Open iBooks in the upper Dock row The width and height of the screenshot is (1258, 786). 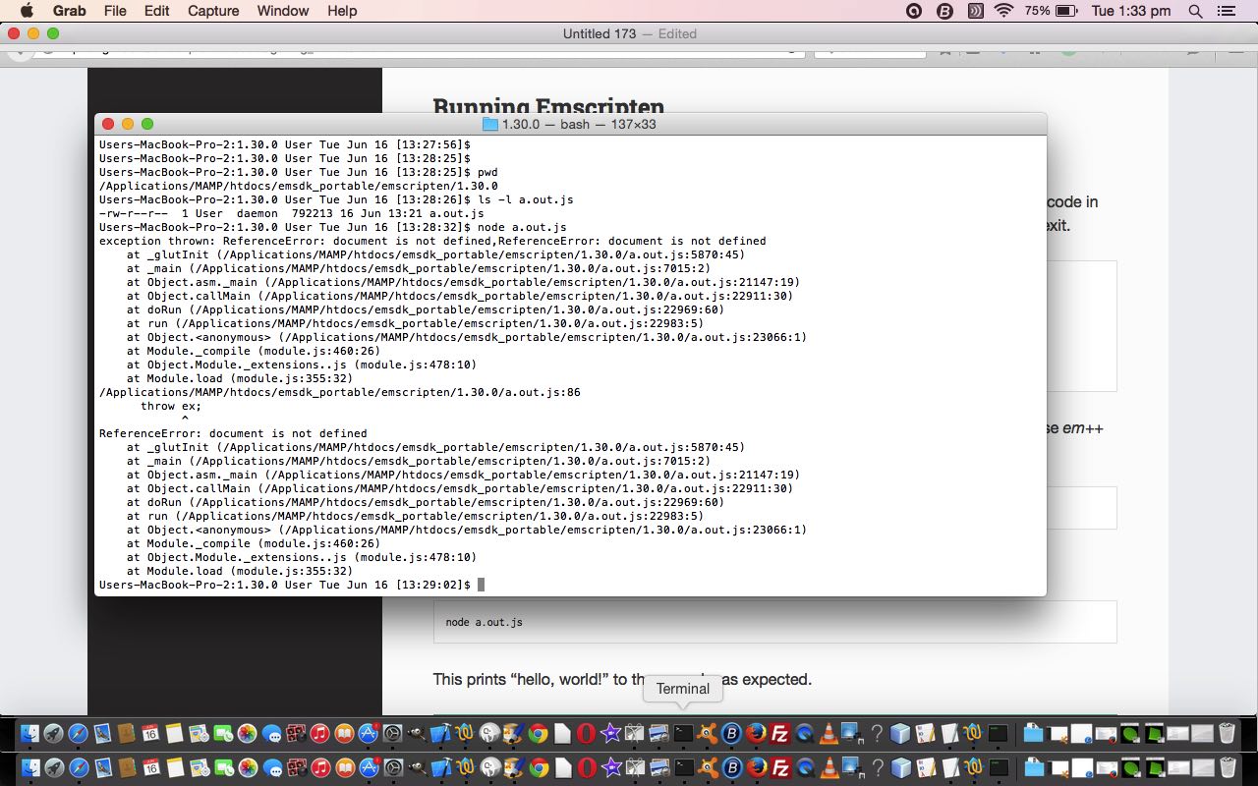pyautogui.click(x=344, y=733)
